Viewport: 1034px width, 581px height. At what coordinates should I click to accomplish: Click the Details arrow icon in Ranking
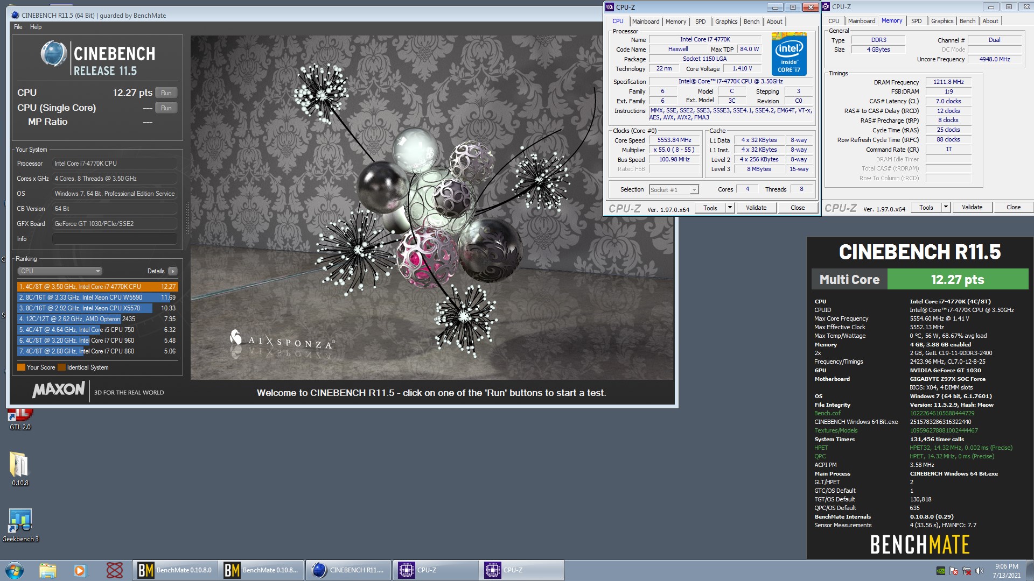point(172,271)
